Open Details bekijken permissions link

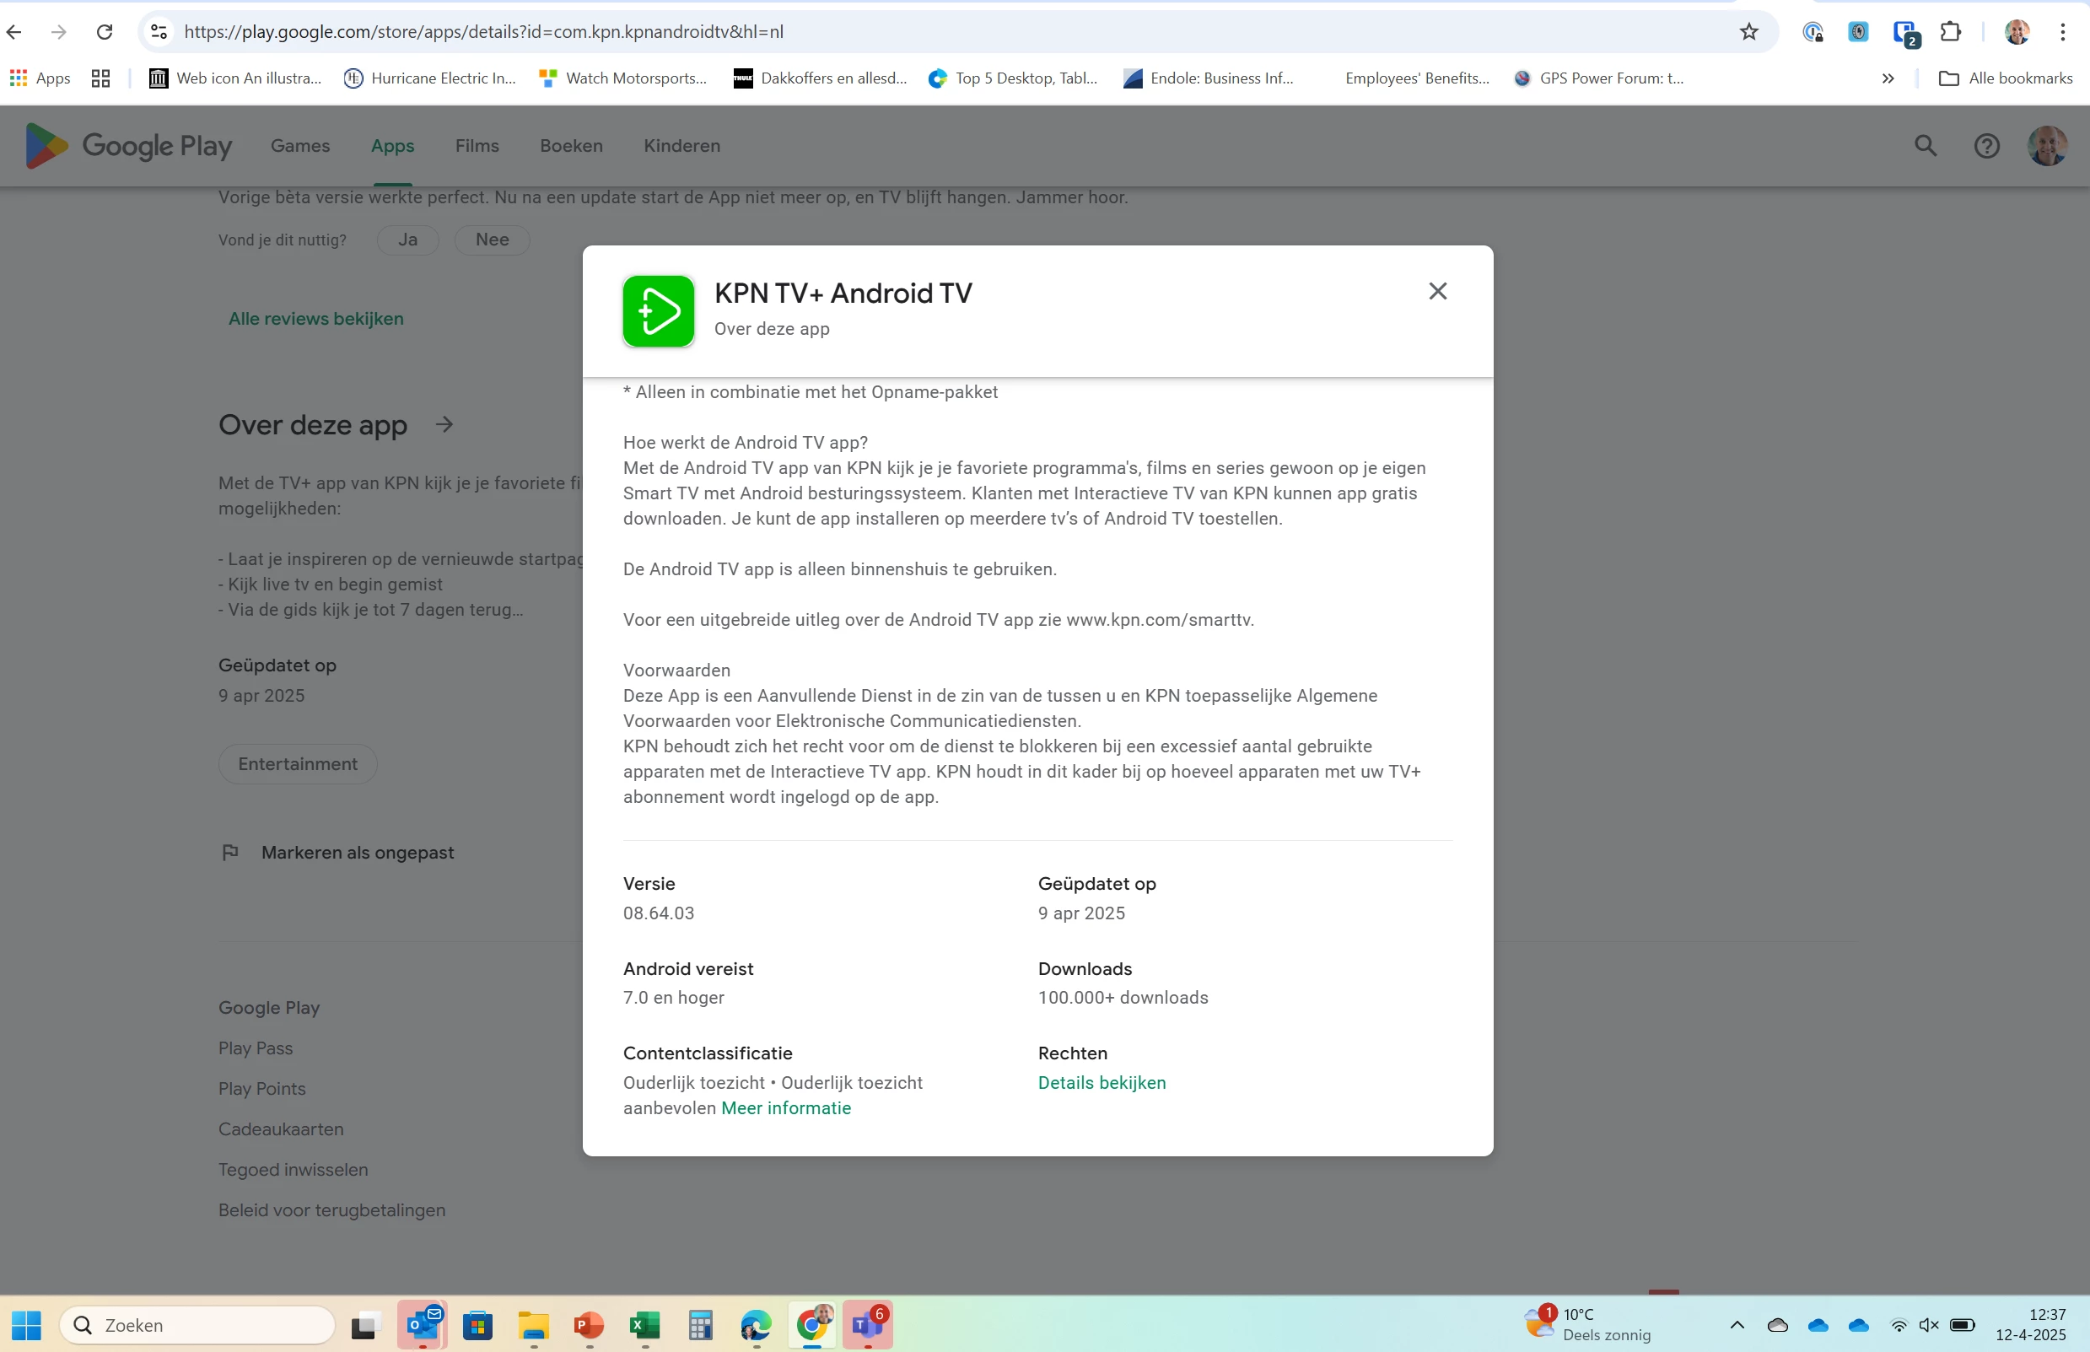pos(1102,1082)
